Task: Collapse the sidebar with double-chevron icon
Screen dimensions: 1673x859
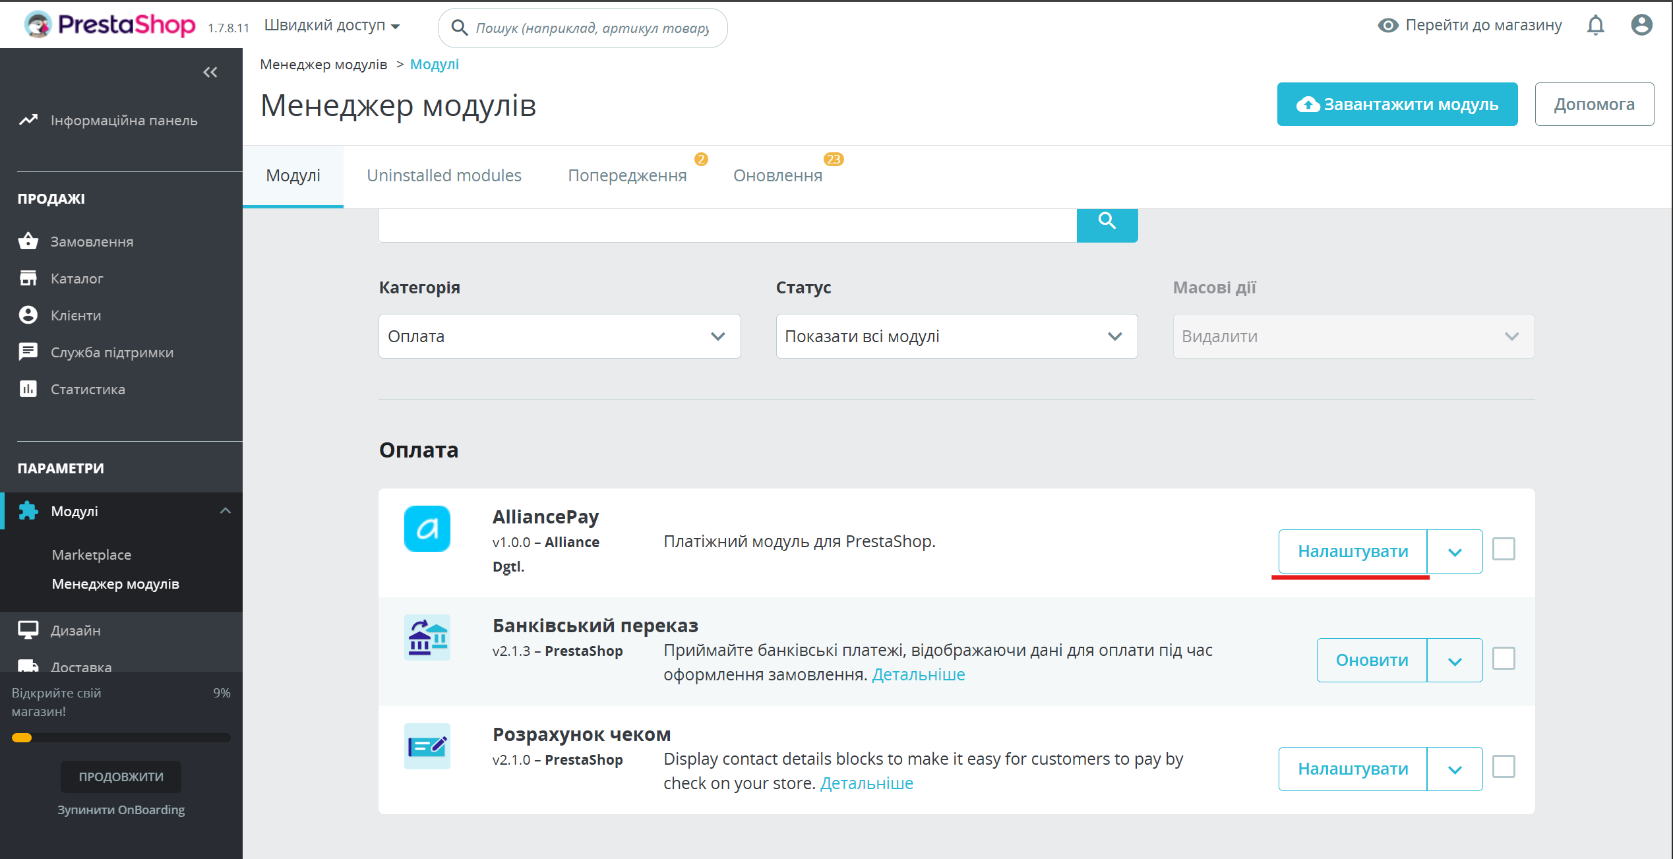Action: 210,72
